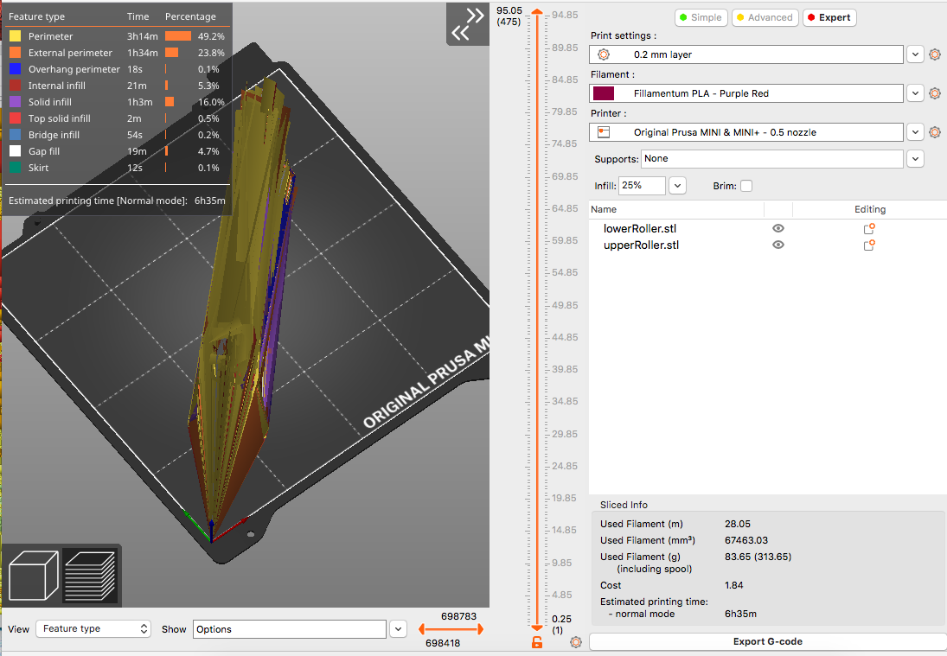The height and width of the screenshot is (656, 947).
Task: Open the Supports dropdown showing None
Action: pos(915,158)
